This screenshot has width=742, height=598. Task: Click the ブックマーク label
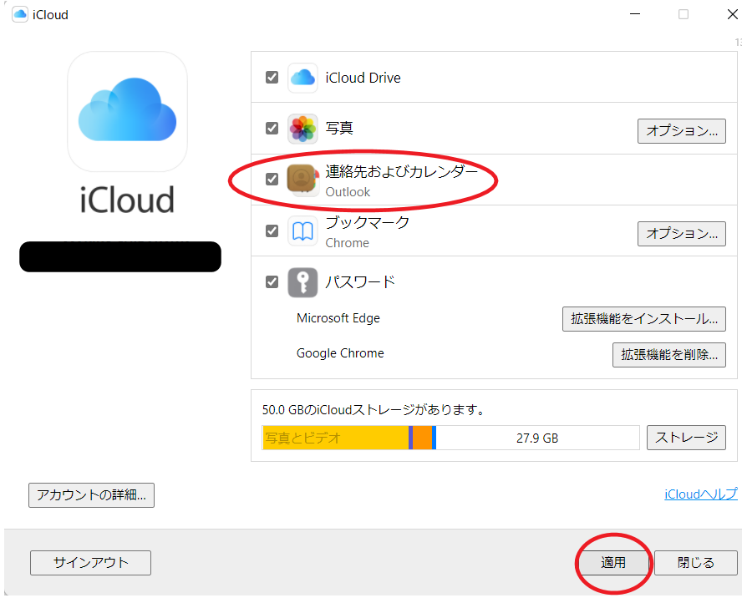point(367,222)
